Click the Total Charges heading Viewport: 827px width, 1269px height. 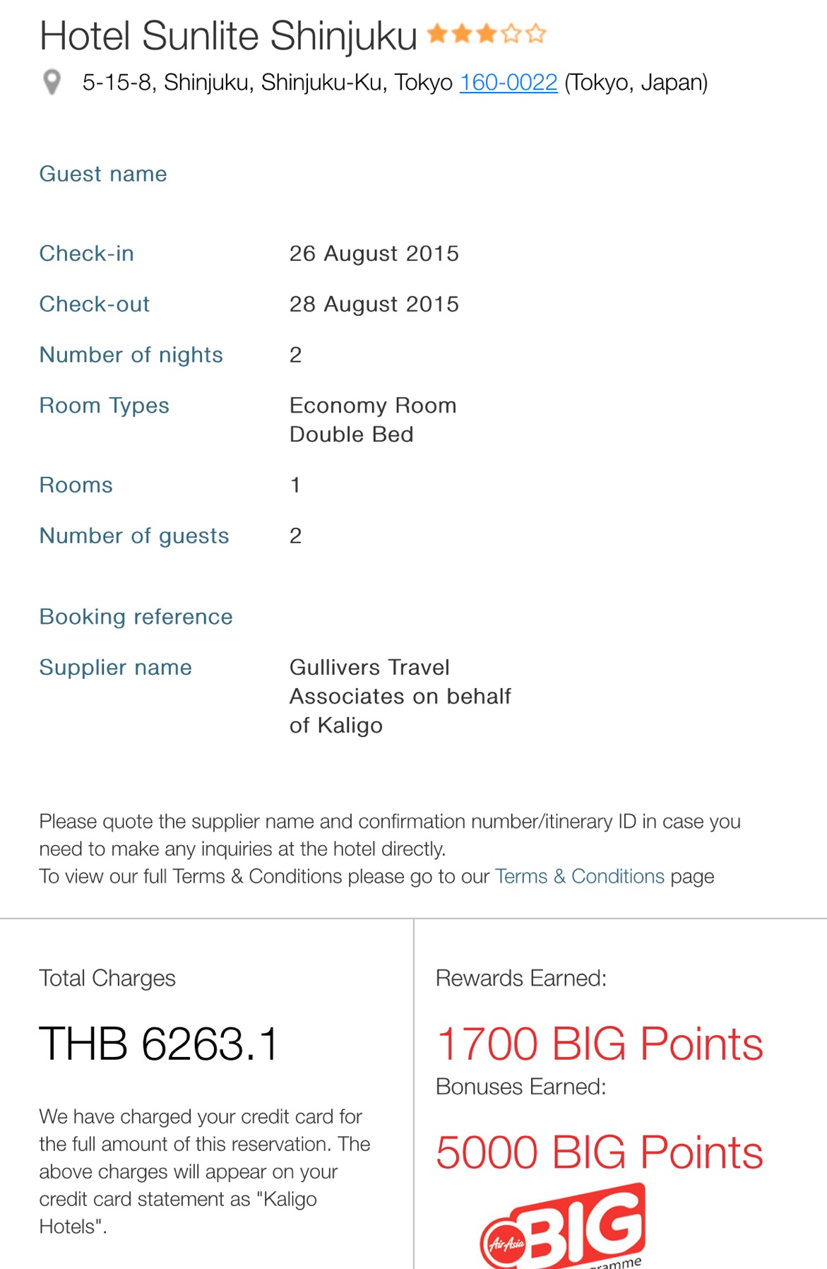pos(107,978)
